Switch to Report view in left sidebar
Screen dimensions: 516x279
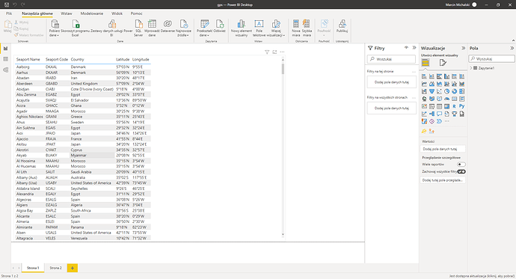tap(5, 49)
